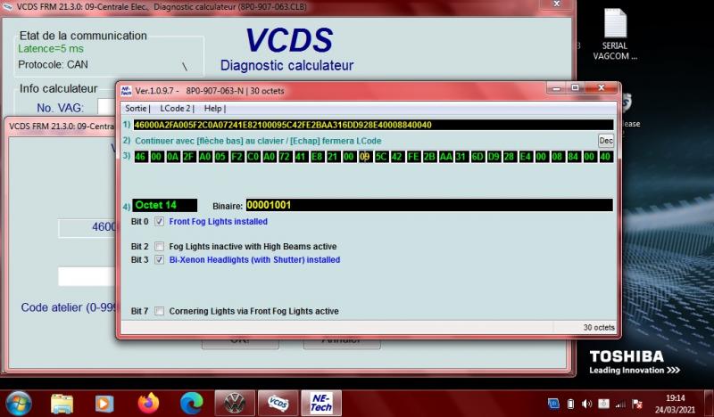Image resolution: width=714 pixels, height=417 pixels.
Task: Close the VCDS Diagnostic calculateur window
Action: pos(556,4)
